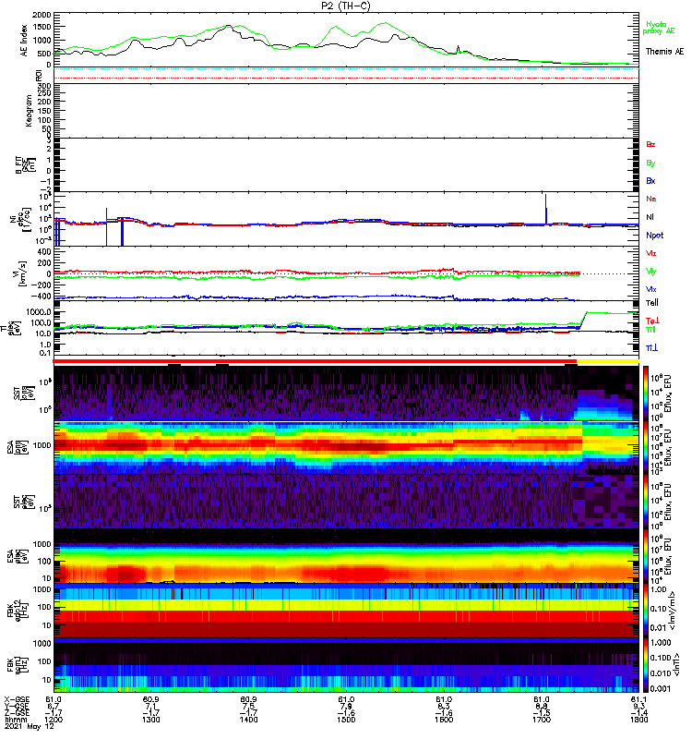
Task: Click the Y-GSE value "7.5"
Action: [x=248, y=707]
